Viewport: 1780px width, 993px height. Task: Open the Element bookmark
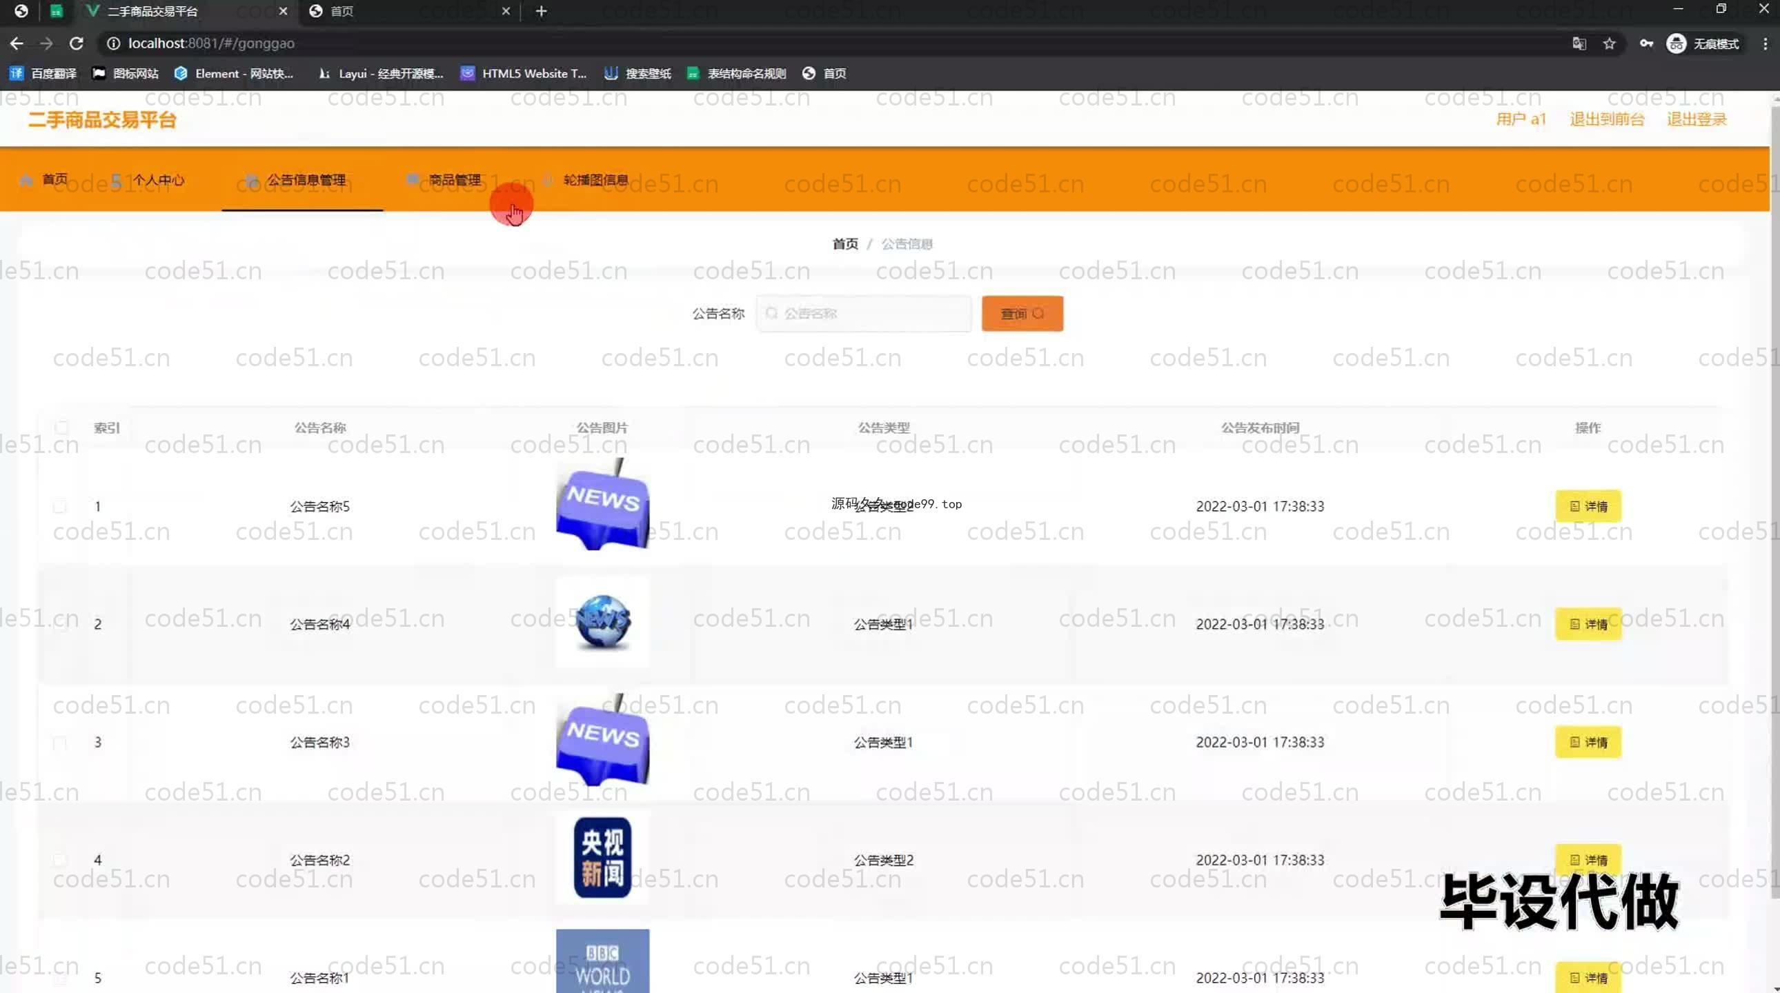(x=235, y=73)
